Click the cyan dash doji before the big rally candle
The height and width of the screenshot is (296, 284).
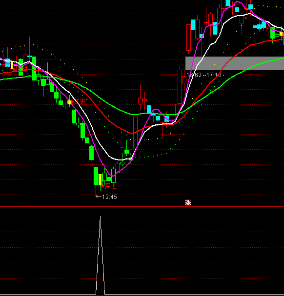pyautogui.click(x=175, y=109)
